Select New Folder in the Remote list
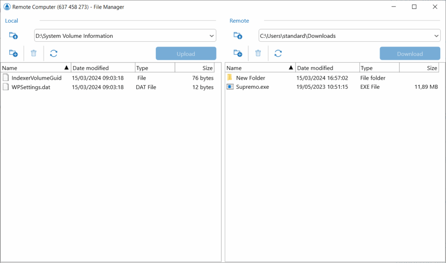 (250, 78)
